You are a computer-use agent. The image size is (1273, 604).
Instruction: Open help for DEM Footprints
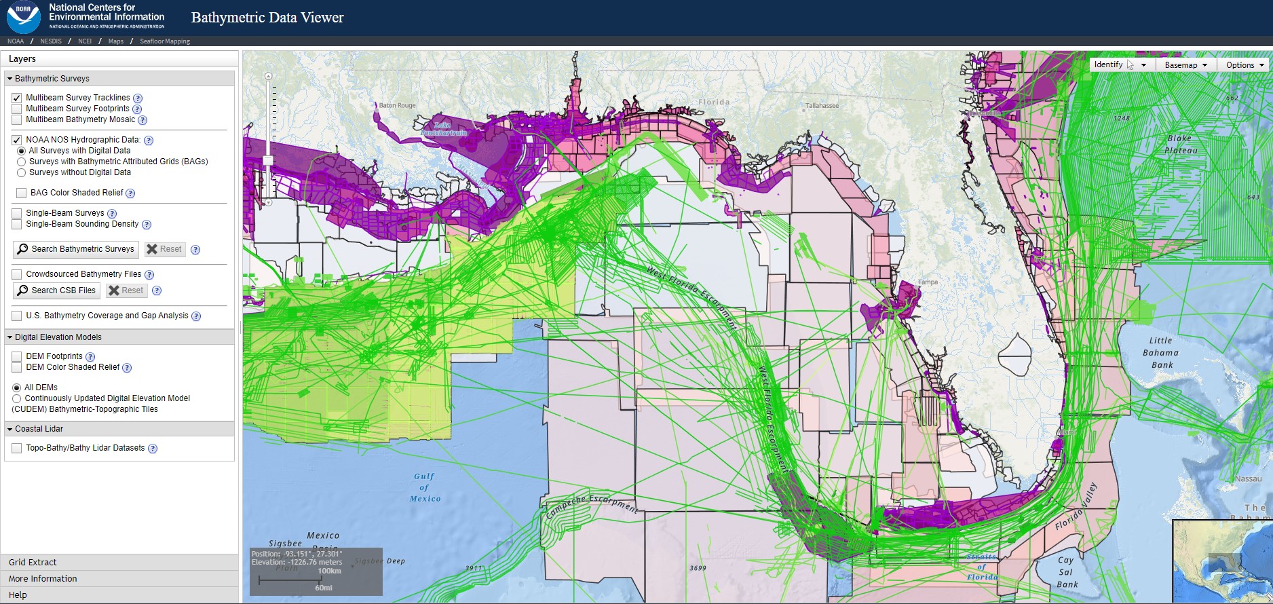(90, 357)
